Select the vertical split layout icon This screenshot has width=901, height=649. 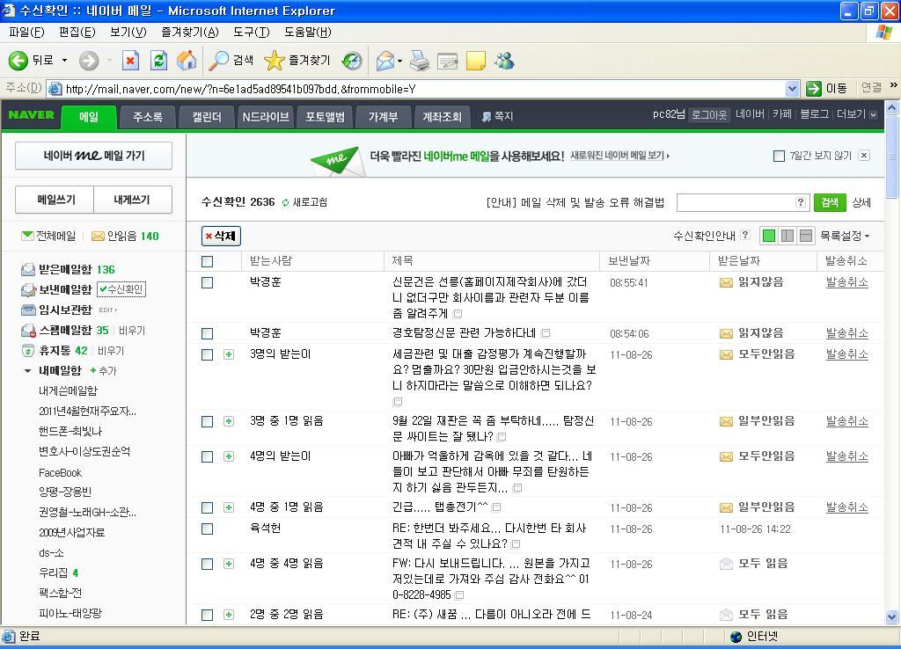787,236
